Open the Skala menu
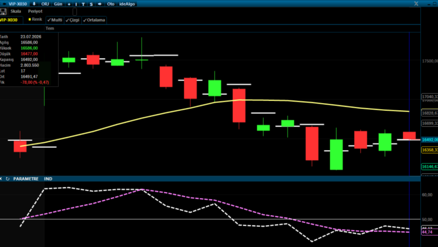The width and height of the screenshot is (438, 247). click(15, 11)
